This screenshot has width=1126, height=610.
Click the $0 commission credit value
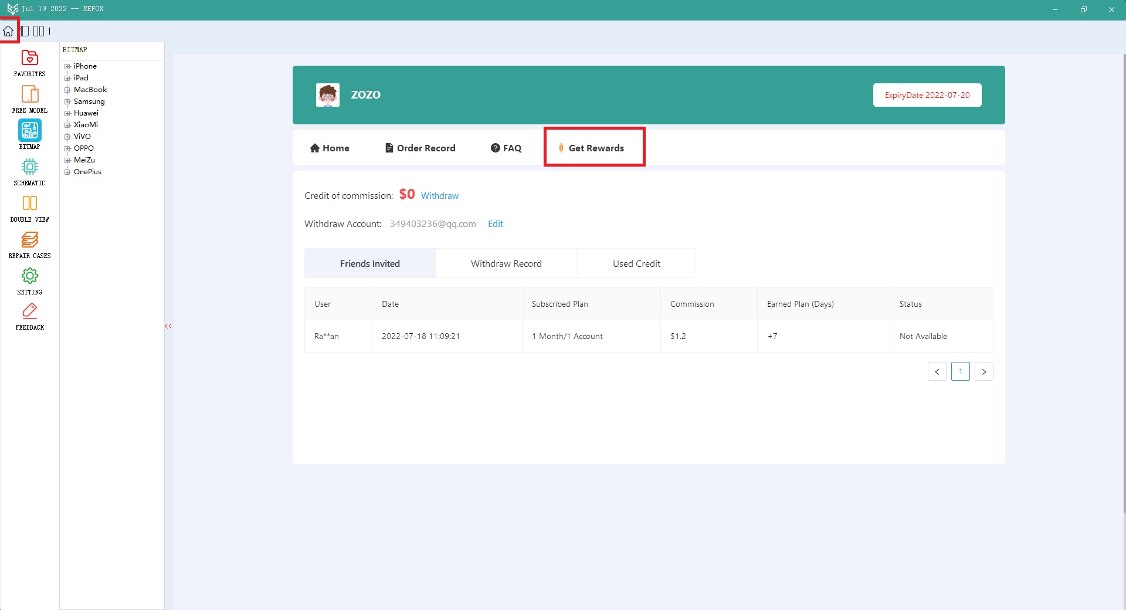click(x=407, y=194)
